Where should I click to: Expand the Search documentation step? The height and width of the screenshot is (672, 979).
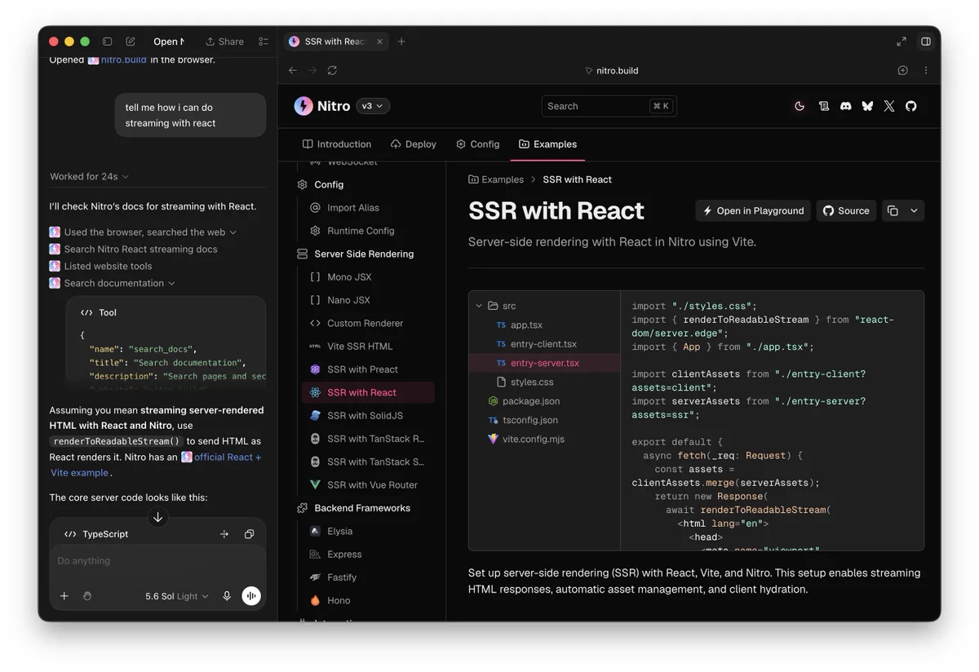click(x=113, y=283)
